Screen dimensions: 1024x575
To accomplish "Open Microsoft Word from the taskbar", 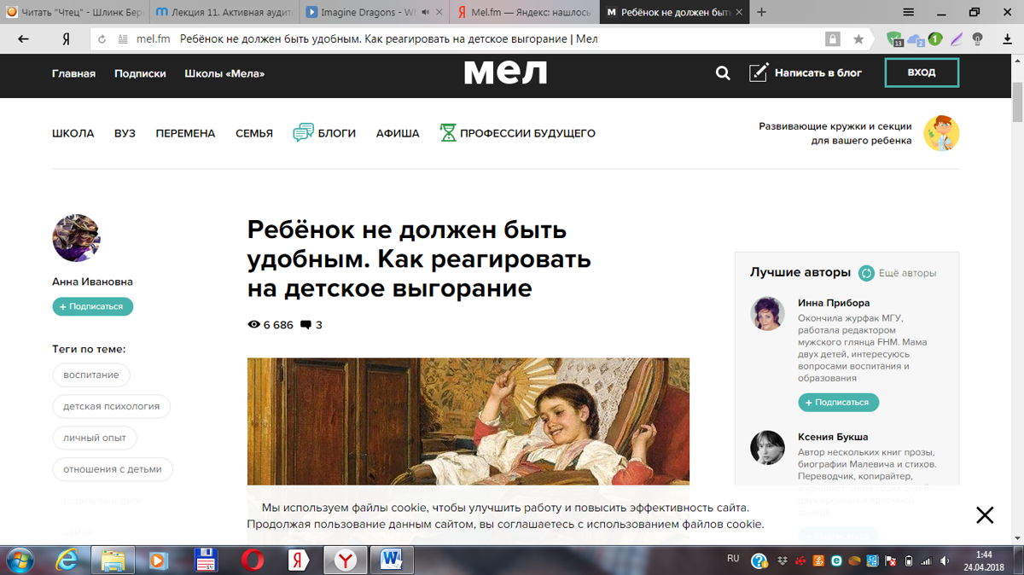I will pyautogui.click(x=392, y=560).
